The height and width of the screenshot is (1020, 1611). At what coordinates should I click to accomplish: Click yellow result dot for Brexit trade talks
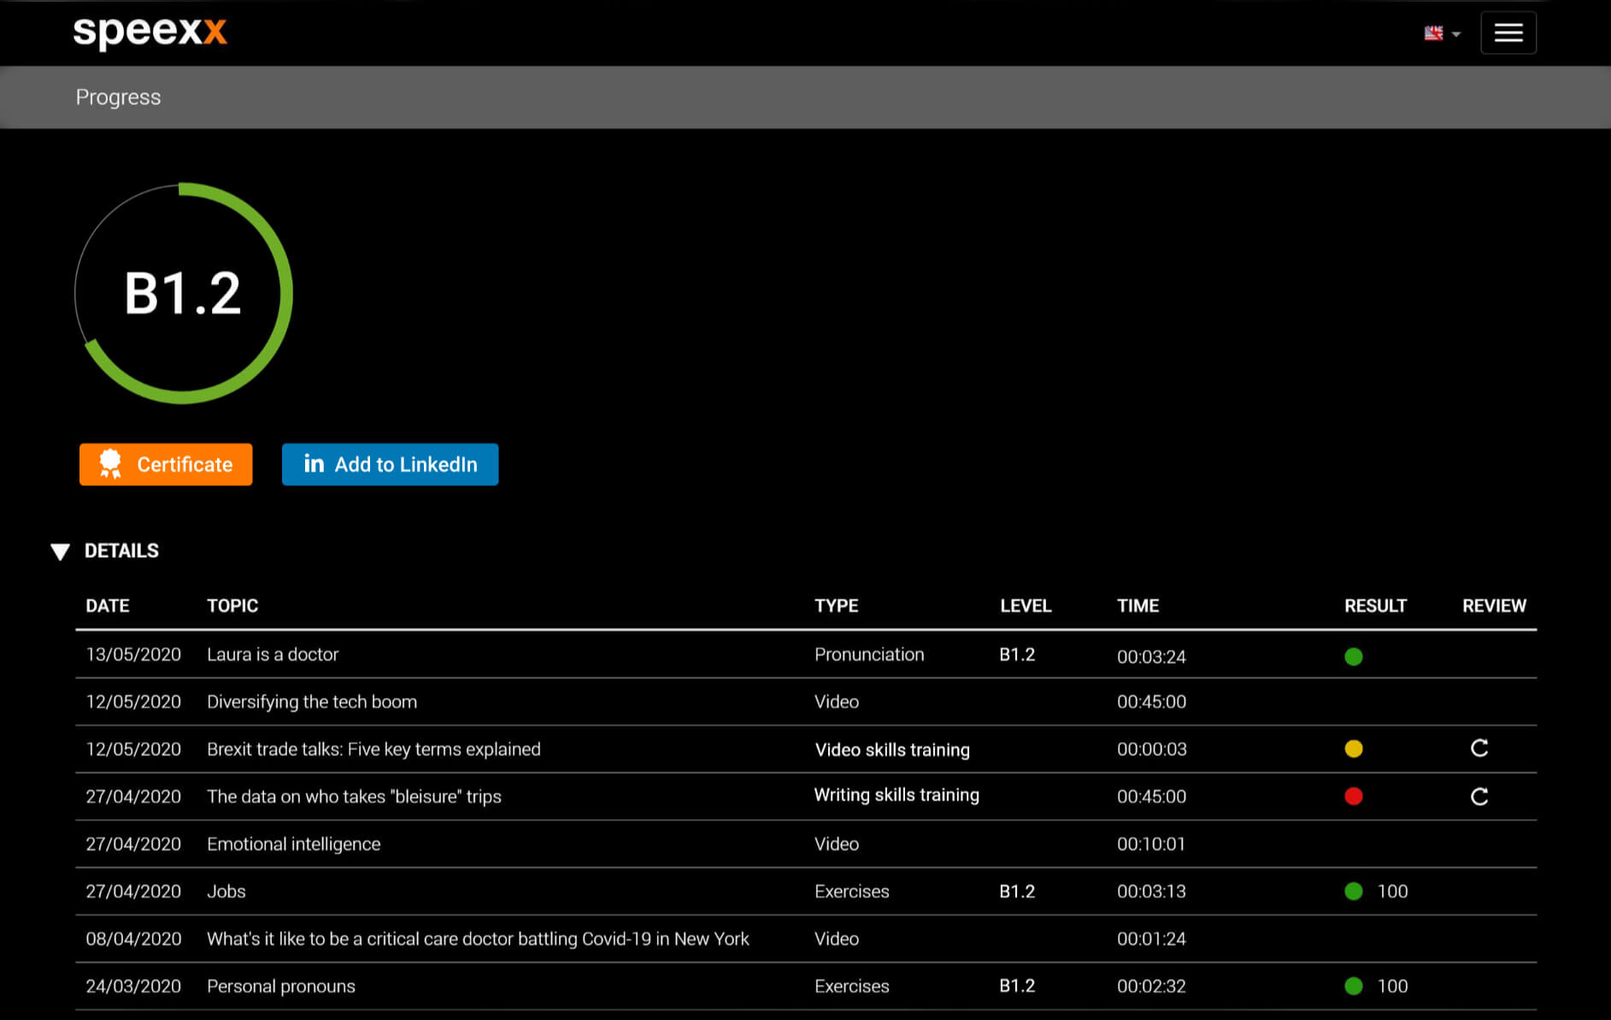pyautogui.click(x=1354, y=749)
